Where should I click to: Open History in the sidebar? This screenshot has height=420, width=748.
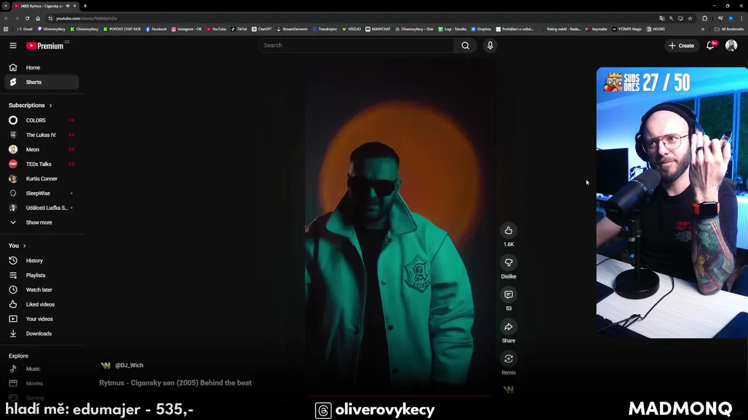(41, 261)
